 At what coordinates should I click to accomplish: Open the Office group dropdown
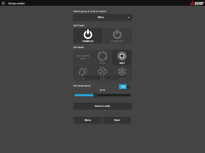[102, 17]
